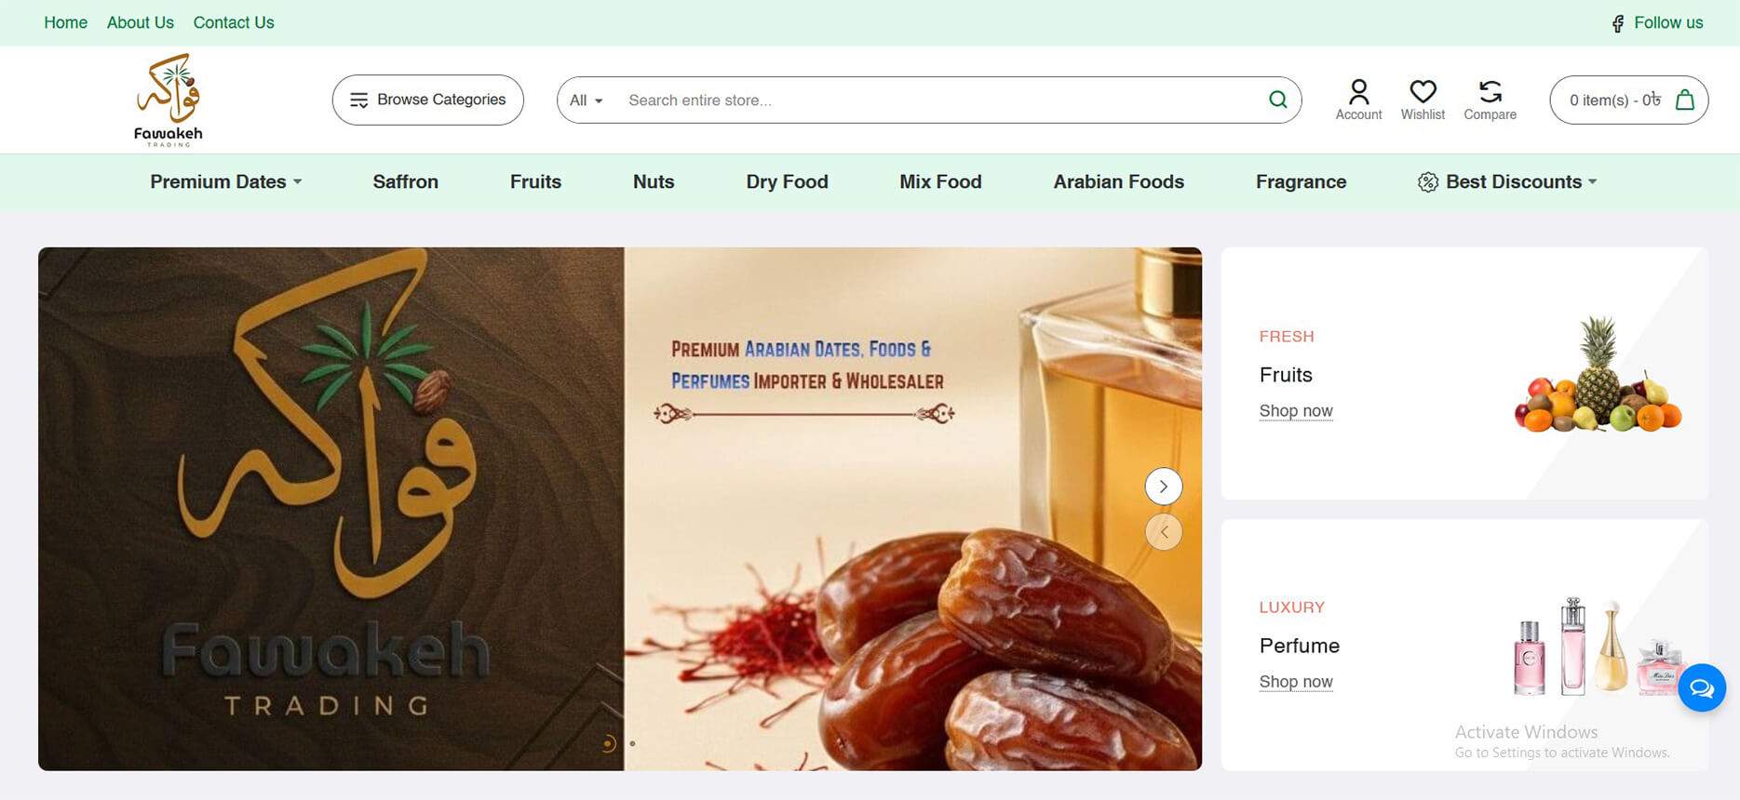1740x800 pixels.
Task: Go to previous banner slide arrow
Action: pos(1163,532)
